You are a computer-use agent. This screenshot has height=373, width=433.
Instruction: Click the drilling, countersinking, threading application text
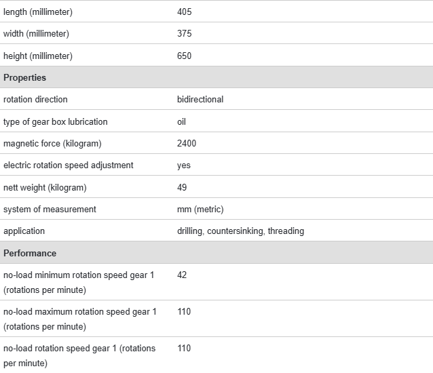pyautogui.click(x=240, y=231)
